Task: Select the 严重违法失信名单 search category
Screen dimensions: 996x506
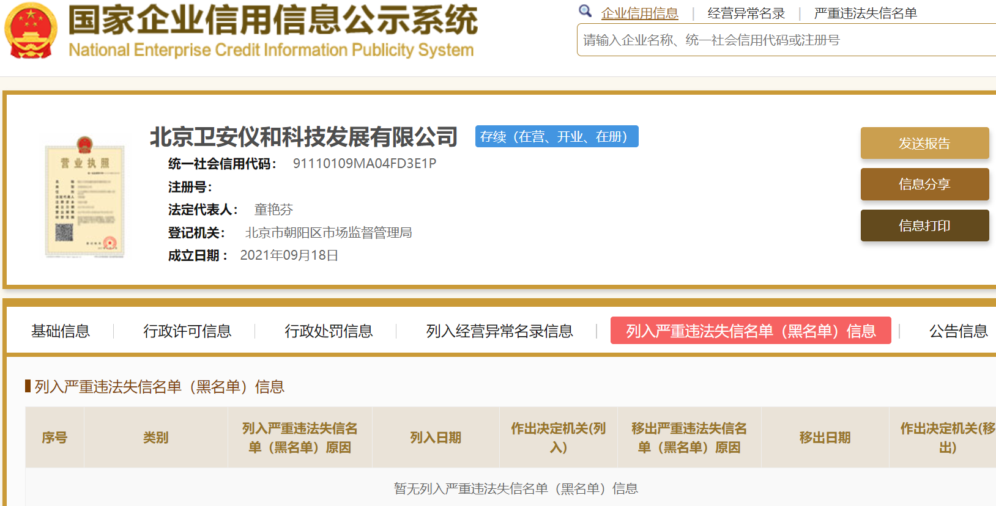Action: pyautogui.click(x=866, y=13)
